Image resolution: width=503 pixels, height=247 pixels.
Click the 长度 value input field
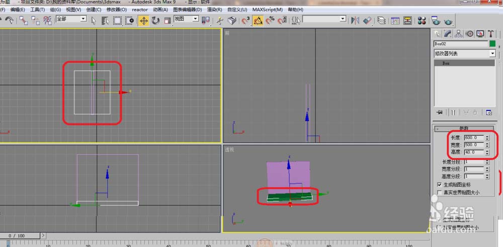[x=474, y=137]
